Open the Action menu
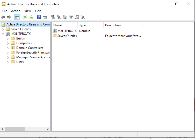This screenshot has width=195, height=139. pyautogui.click(x=16, y=11)
